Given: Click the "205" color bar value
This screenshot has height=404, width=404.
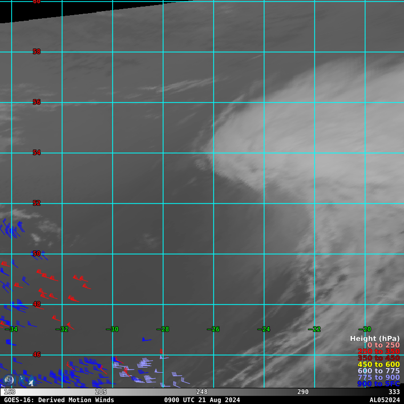Looking at the screenshot, I should 101,392.
